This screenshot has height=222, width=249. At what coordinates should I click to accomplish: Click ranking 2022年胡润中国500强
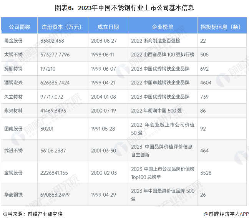point(156,111)
